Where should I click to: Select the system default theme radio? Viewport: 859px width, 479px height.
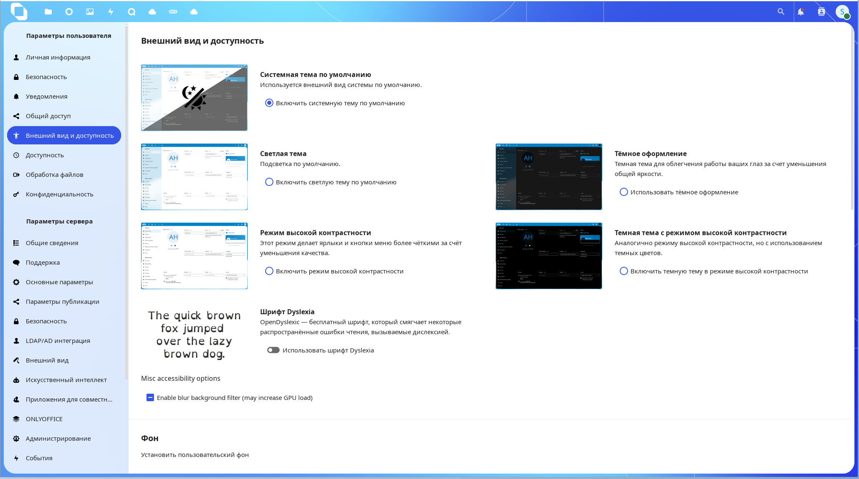tap(269, 103)
